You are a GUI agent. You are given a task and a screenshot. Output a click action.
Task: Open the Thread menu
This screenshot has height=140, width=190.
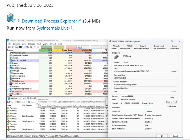pyautogui.click(x=53, y=44)
